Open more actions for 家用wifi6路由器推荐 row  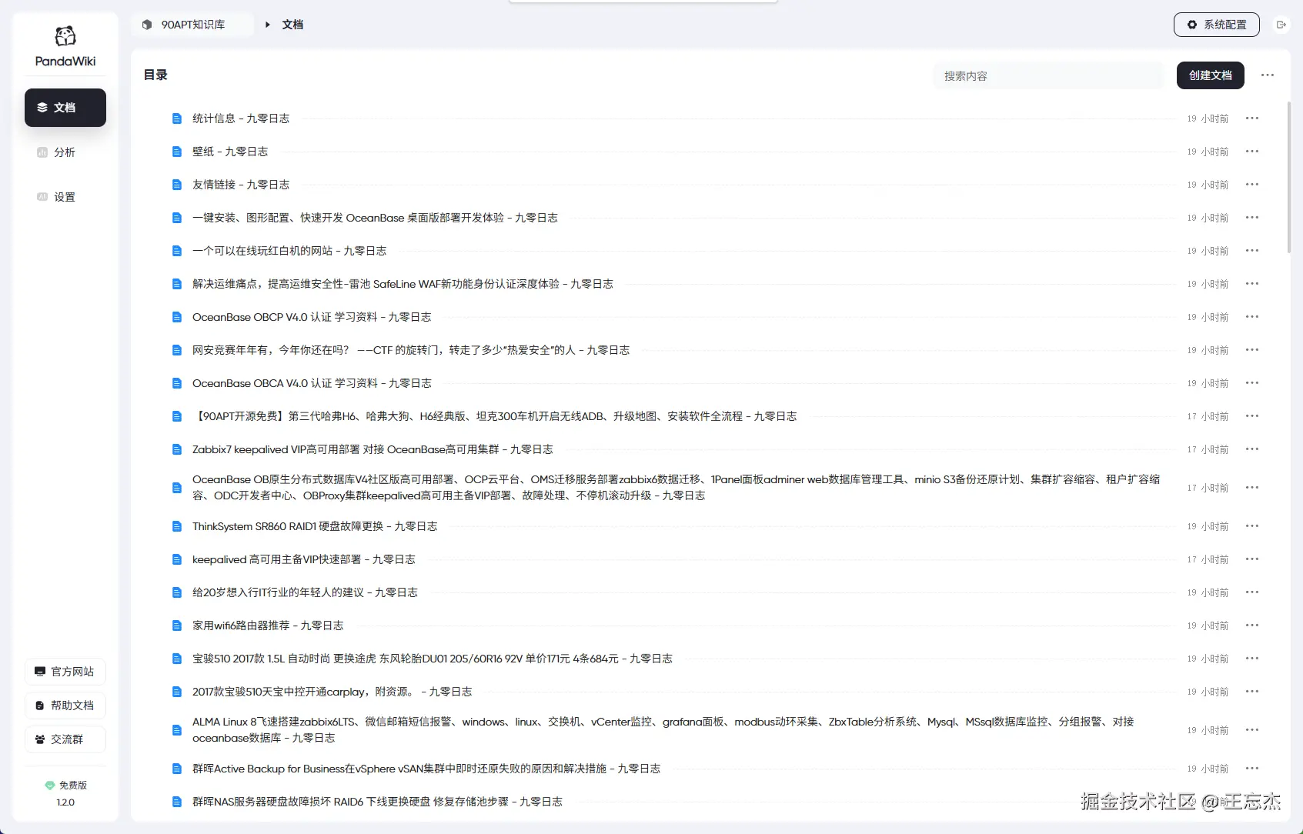tap(1252, 625)
